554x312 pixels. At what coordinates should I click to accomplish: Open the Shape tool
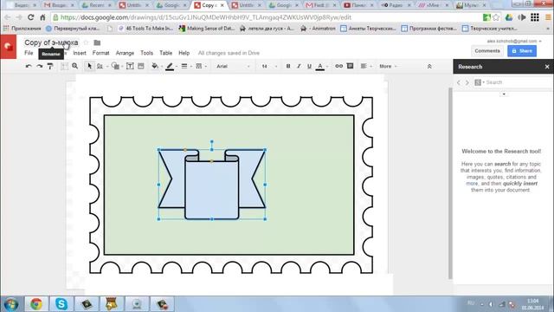pos(115,66)
